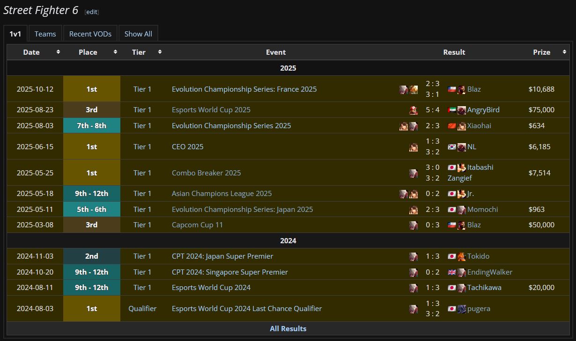Click the Japan flag next to Jr.
This screenshot has width=576, height=341.
tap(452, 194)
